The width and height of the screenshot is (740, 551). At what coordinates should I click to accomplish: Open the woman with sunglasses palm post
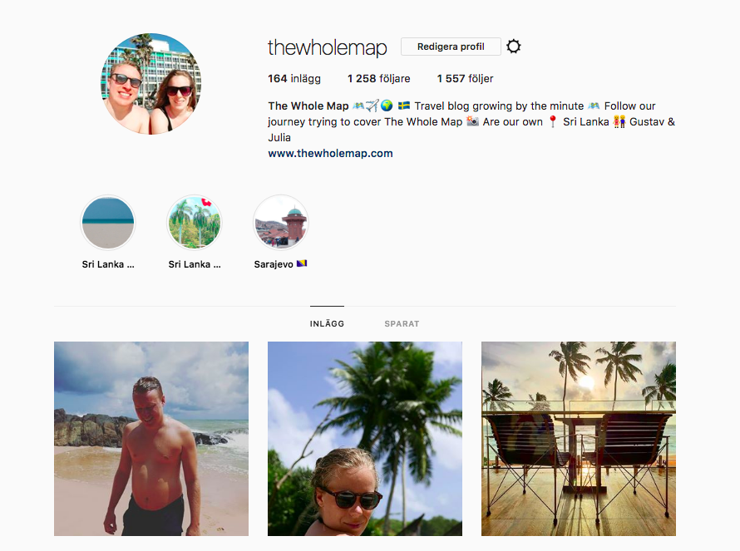pyautogui.click(x=365, y=439)
